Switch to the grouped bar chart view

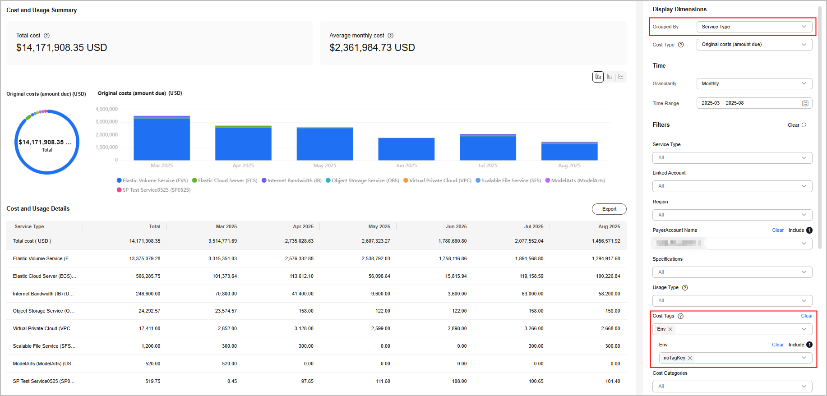coord(610,77)
